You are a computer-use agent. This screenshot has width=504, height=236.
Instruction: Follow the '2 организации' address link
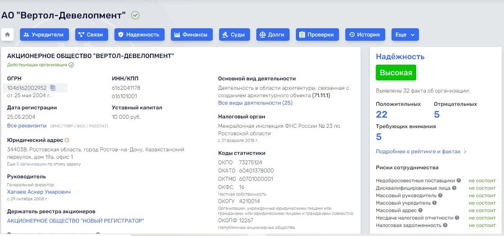[x=31, y=164]
